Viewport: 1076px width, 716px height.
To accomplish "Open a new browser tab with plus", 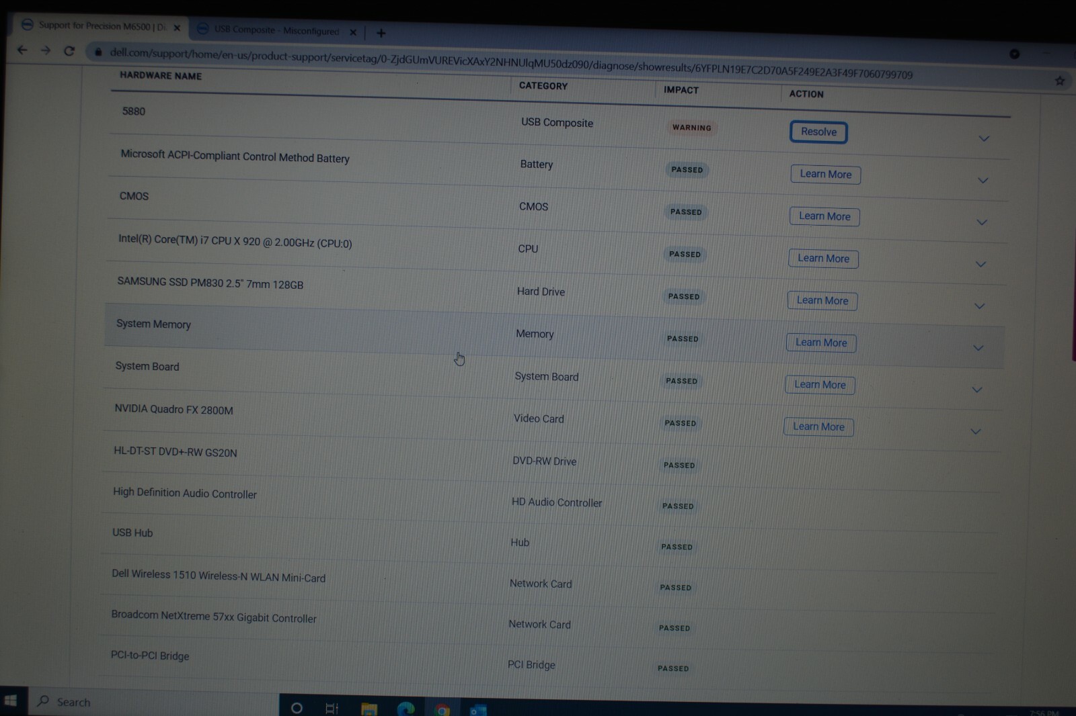I will click(381, 33).
